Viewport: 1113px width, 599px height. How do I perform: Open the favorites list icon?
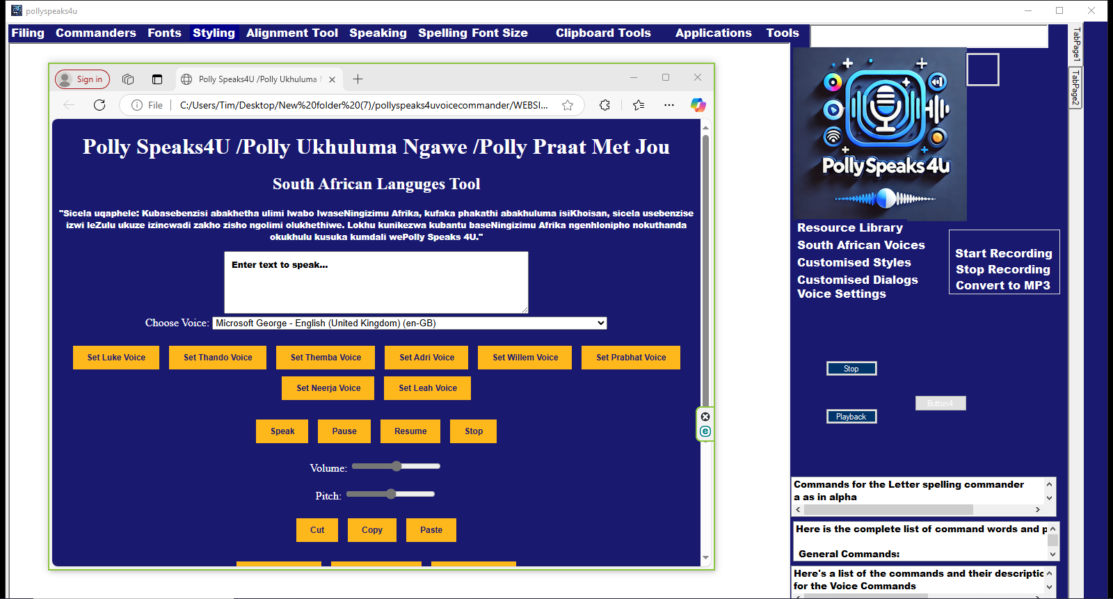[x=639, y=105]
